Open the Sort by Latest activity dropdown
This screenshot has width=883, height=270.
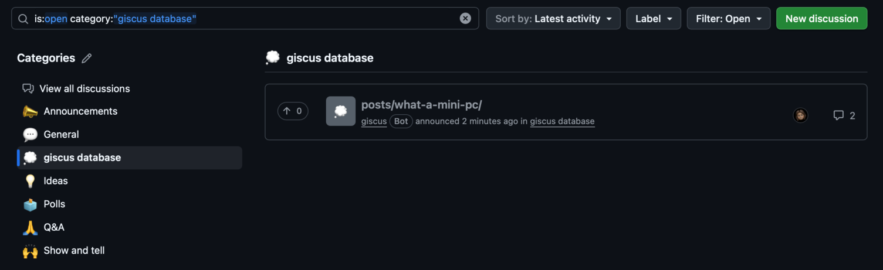(553, 19)
